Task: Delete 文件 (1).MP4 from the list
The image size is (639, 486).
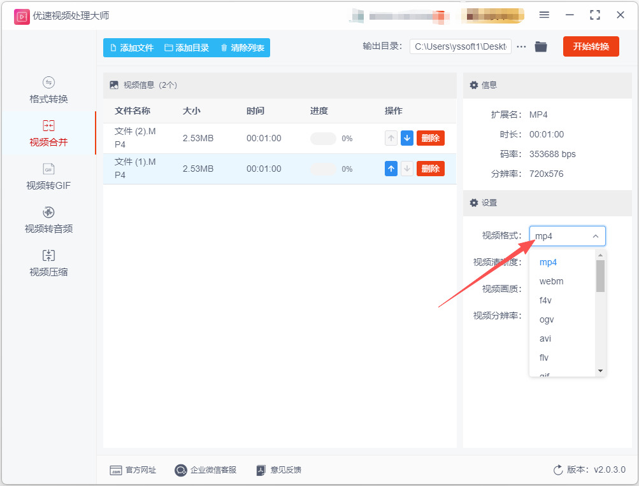Action: pyautogui.click(x=430, y=169)
